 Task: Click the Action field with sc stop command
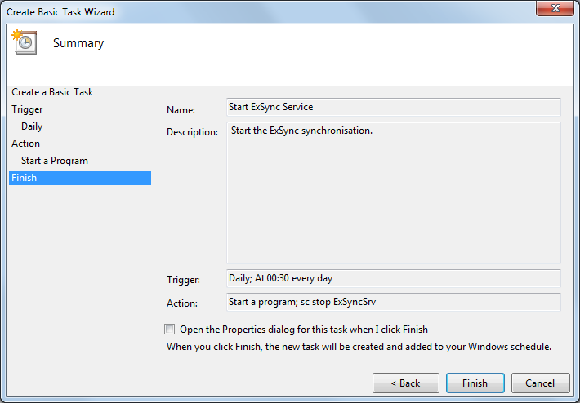(x=394, y=302)
